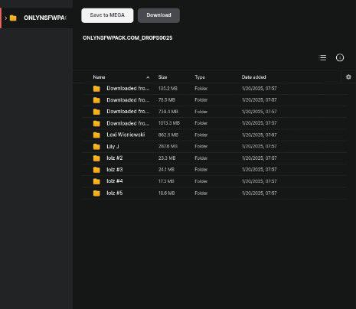Click the lolz #2 folder icon
This screenshot has height=309, width=356.
click(x=96, y=158)
